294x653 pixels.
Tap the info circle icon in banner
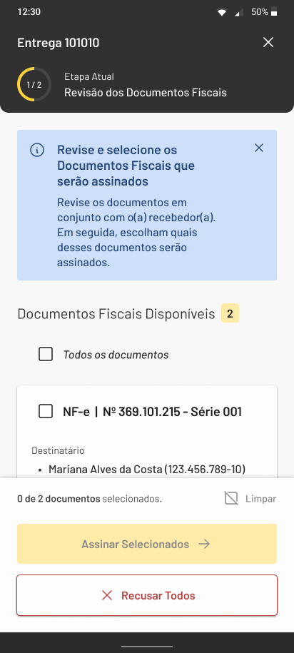pyautogui.click(x=37, y=150)
